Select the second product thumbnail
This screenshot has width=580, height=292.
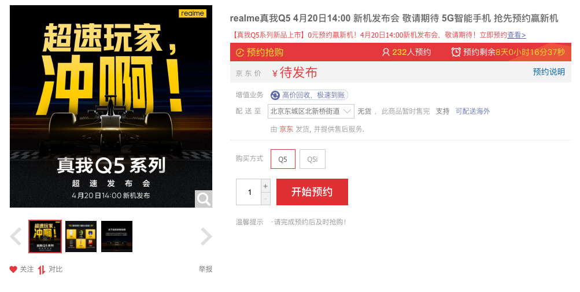[x=81, y=236]
